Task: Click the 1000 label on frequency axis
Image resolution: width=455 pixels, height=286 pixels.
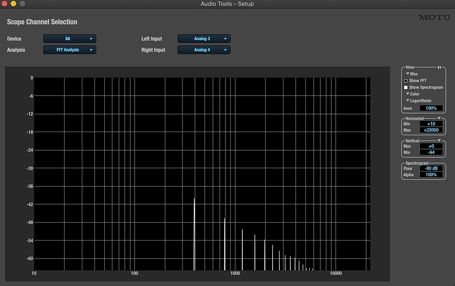Action: point(235,274)
